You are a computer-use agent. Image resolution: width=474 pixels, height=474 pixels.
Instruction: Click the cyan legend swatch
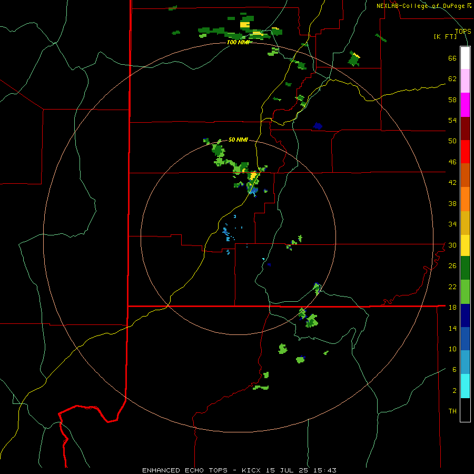[465, 386]
